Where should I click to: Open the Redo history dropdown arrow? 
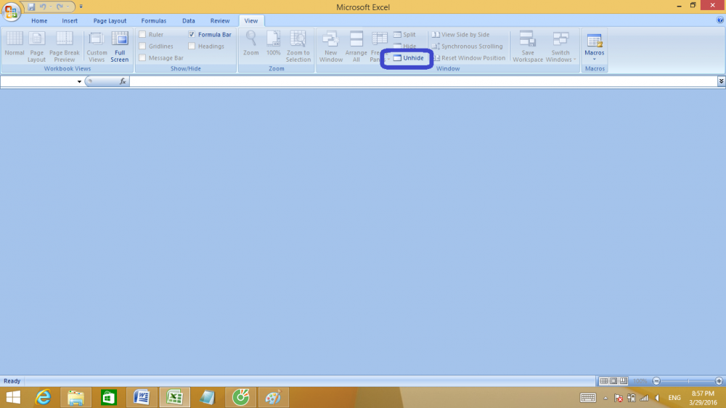pyautogui.click(x=68, y=7)
